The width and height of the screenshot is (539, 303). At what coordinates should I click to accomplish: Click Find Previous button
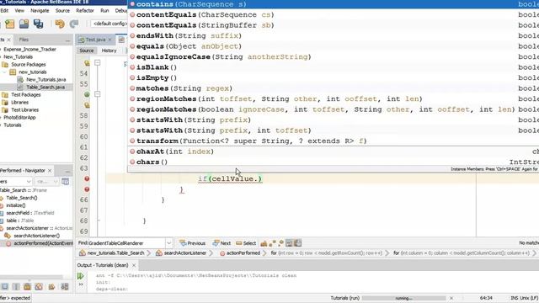click(x=193, y=243)
